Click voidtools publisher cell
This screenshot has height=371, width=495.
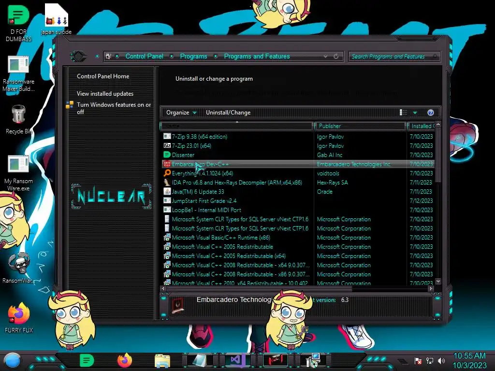click(x=328, y=173)
